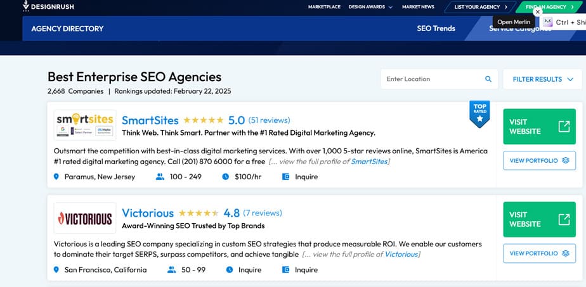Open Victorious 7 reviews link
This screenshot has height=287, width=586.
tap(263, 213)
